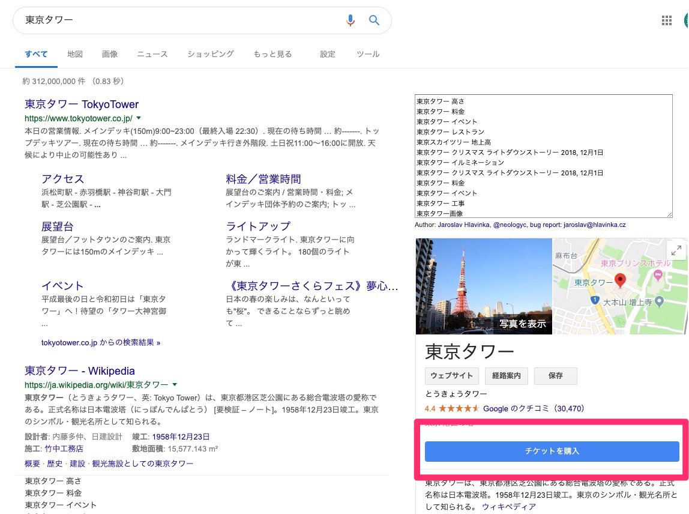Click the 内藤多仲、日建設計 designer text
Screen dimensions: 689x514
88,437
